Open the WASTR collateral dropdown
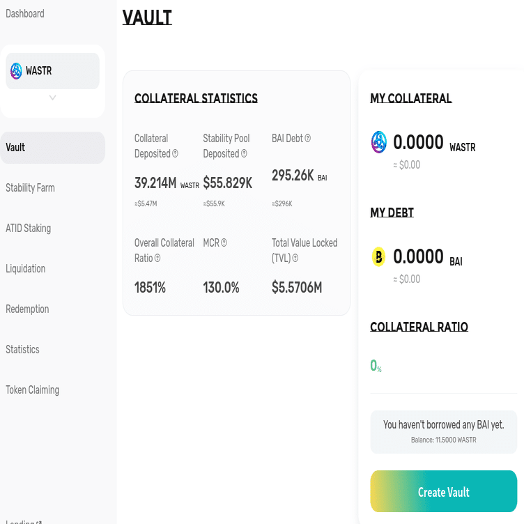This screenshot has width=524, height=524. pyautogui.click(x=52, y=71)
